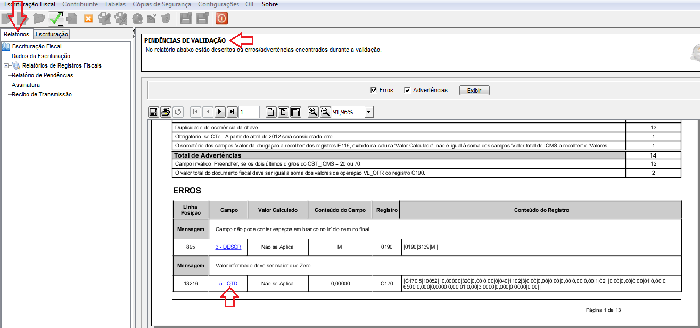Image resolution: width=700 pixels, height=328 pixels.
Task: Print the pending issues report
Action: coord(166,112)
